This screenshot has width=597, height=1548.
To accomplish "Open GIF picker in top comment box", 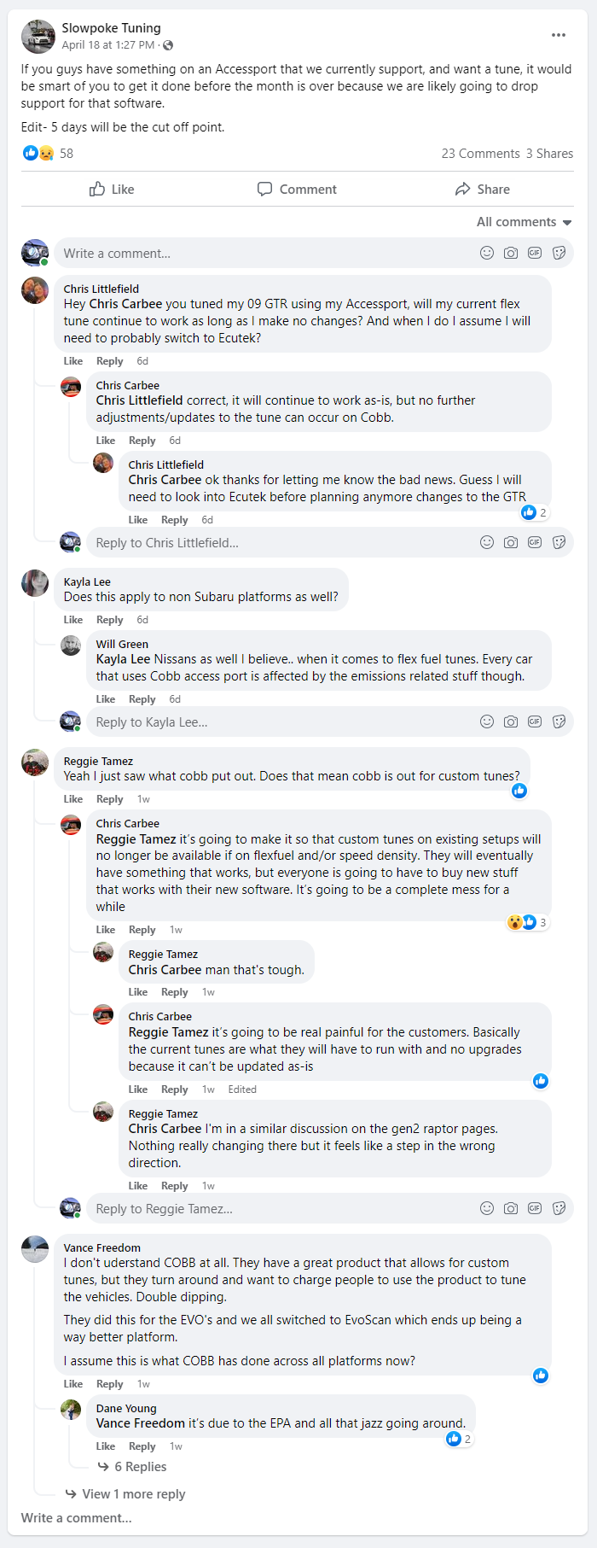I will 535,253.
